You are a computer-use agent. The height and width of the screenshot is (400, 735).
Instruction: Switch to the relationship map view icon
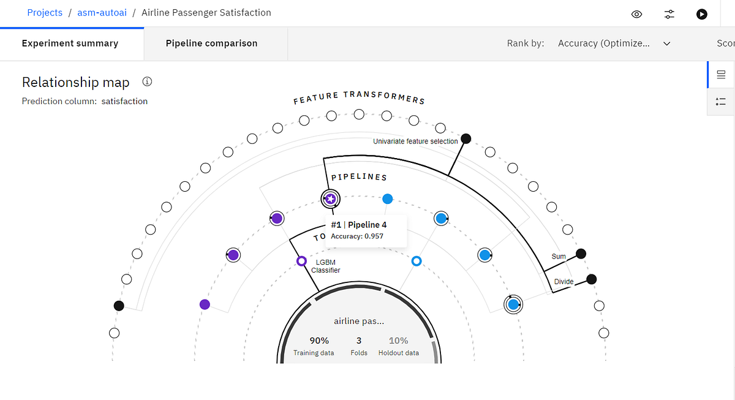[721, 74]
